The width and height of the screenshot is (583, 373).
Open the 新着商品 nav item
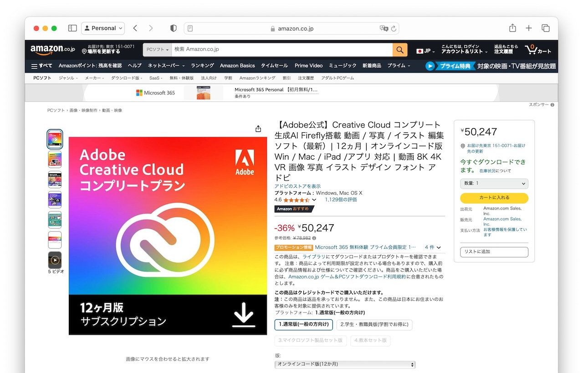[x=372, y=66]
